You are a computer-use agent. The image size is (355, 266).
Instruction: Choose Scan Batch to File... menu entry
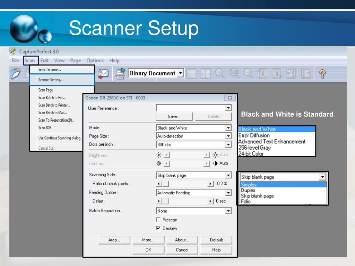(52, 98)
